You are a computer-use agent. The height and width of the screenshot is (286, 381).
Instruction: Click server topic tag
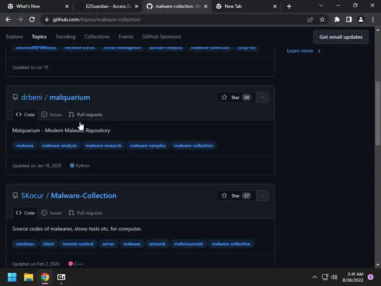click(x=108, y=244)
